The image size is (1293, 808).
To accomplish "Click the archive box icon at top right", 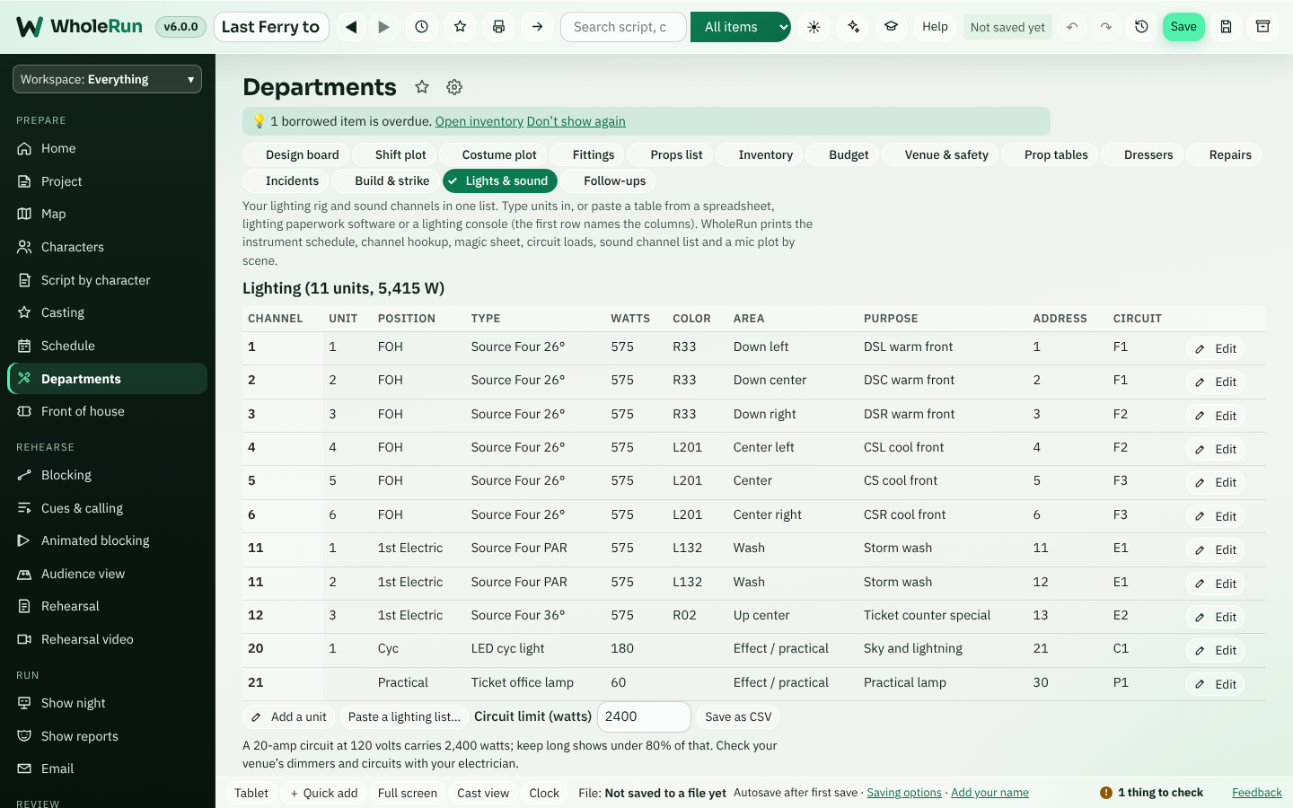I will (1262, 27).
